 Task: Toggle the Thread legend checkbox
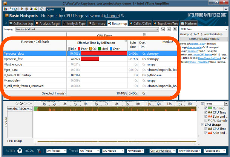[202, 104]
